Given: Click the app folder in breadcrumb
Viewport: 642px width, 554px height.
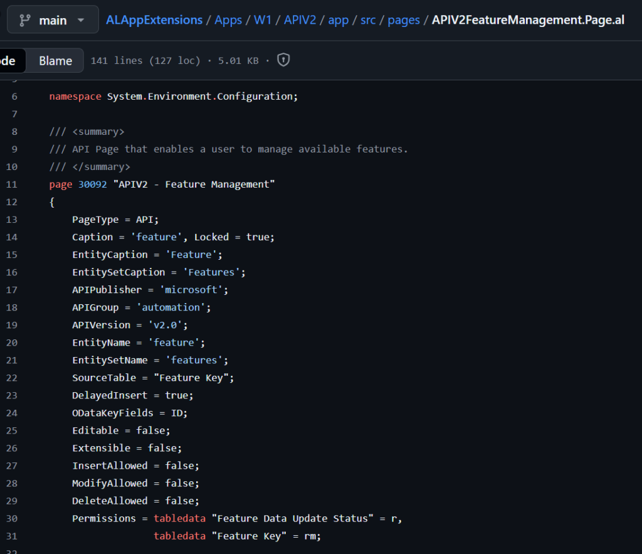Looking at the screenshot, I should [x=338, y=20].
